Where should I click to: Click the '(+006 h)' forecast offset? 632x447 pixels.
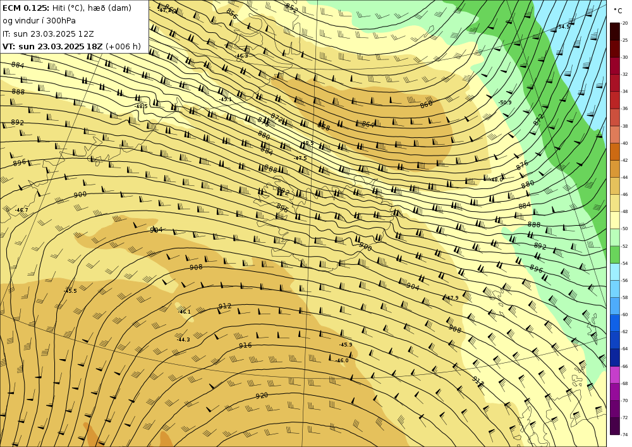(123, 46)
